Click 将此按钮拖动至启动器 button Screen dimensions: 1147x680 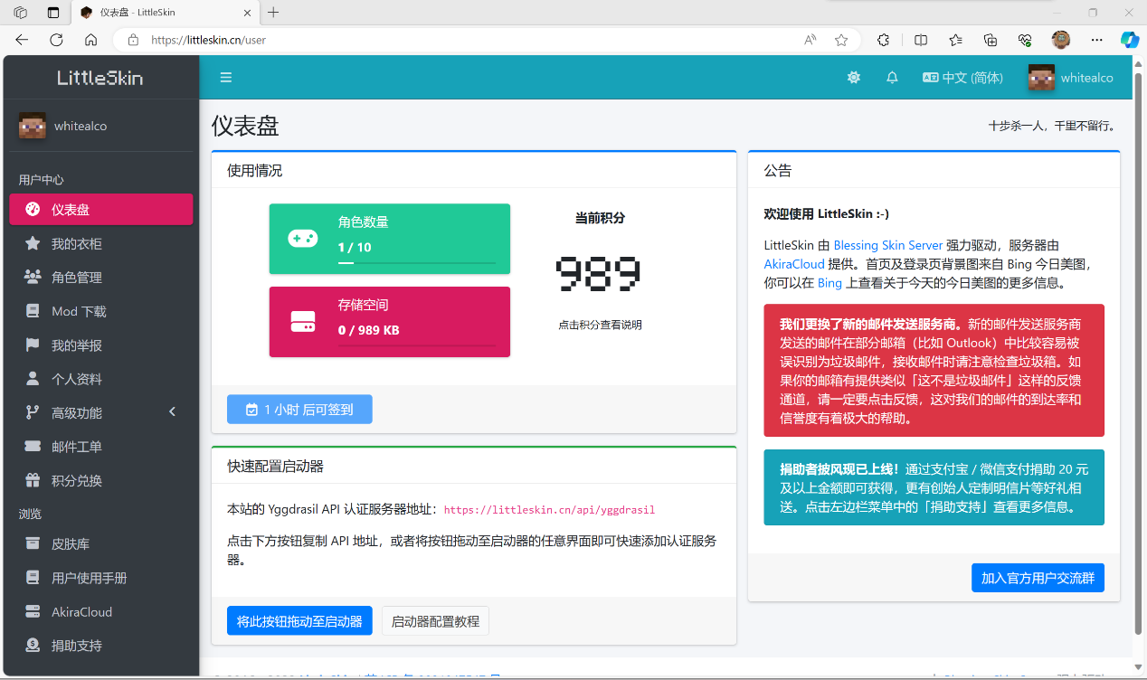299,621
